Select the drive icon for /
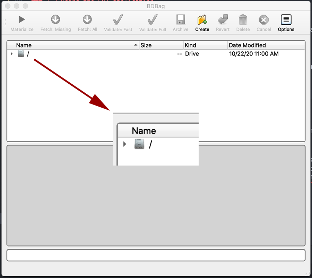 click(21, 53)
